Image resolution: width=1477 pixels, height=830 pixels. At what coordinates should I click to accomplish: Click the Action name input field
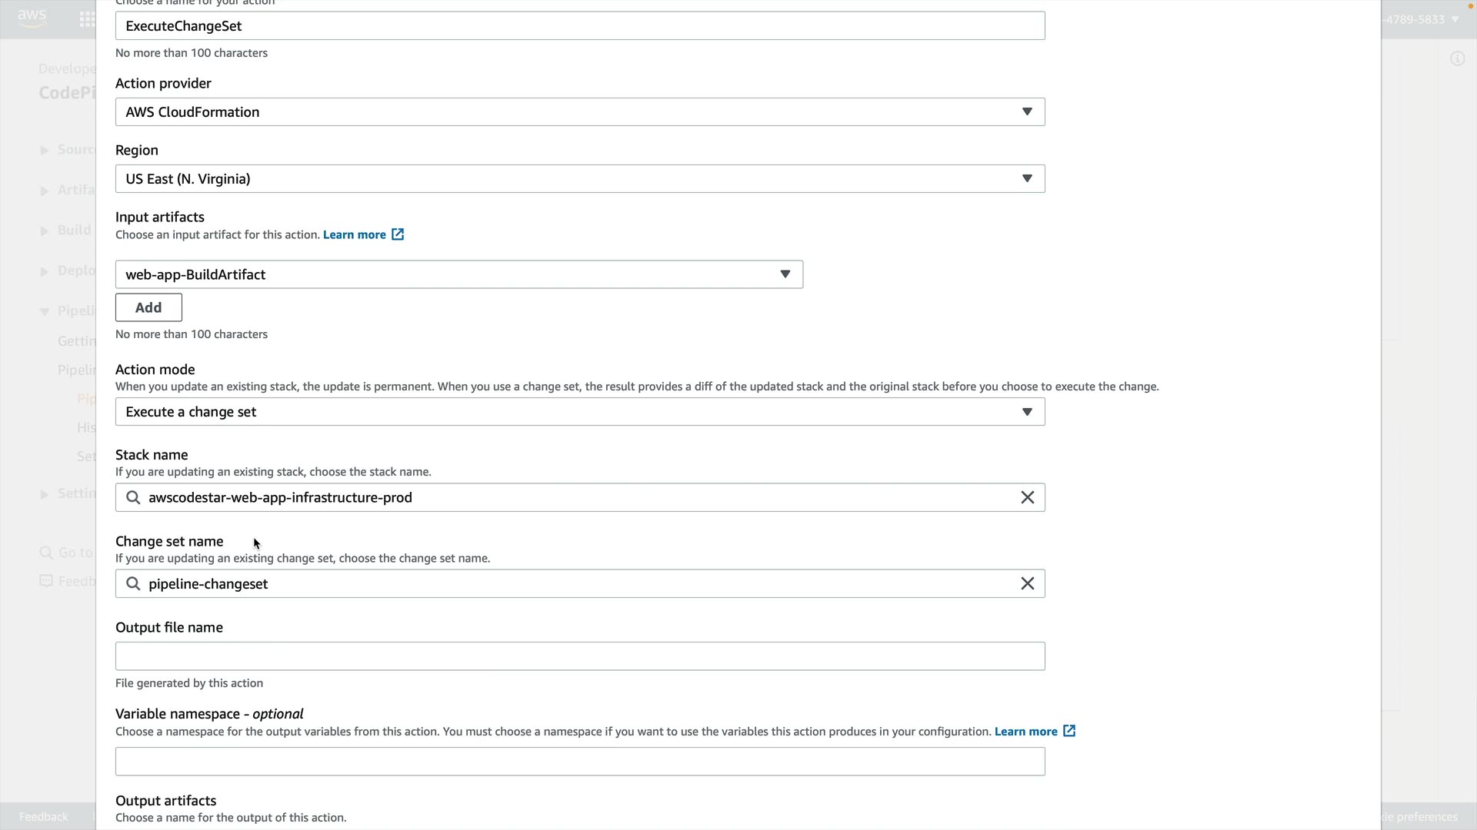click(579, 26)
